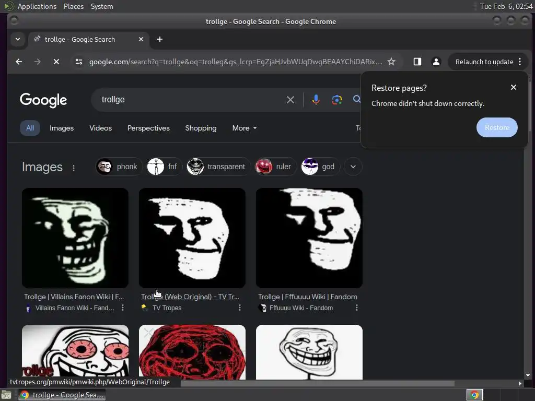
Task: Click the scroll right arrow
Action: click(520, 384)
